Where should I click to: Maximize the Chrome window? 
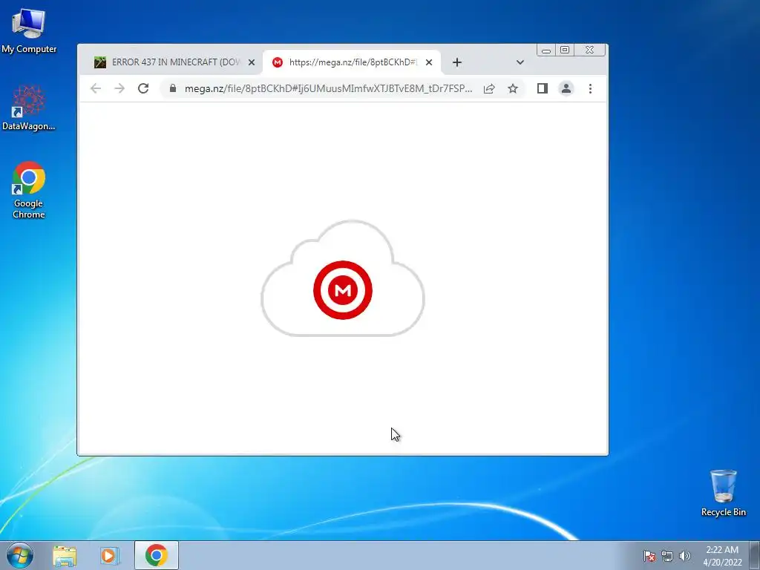565,50
